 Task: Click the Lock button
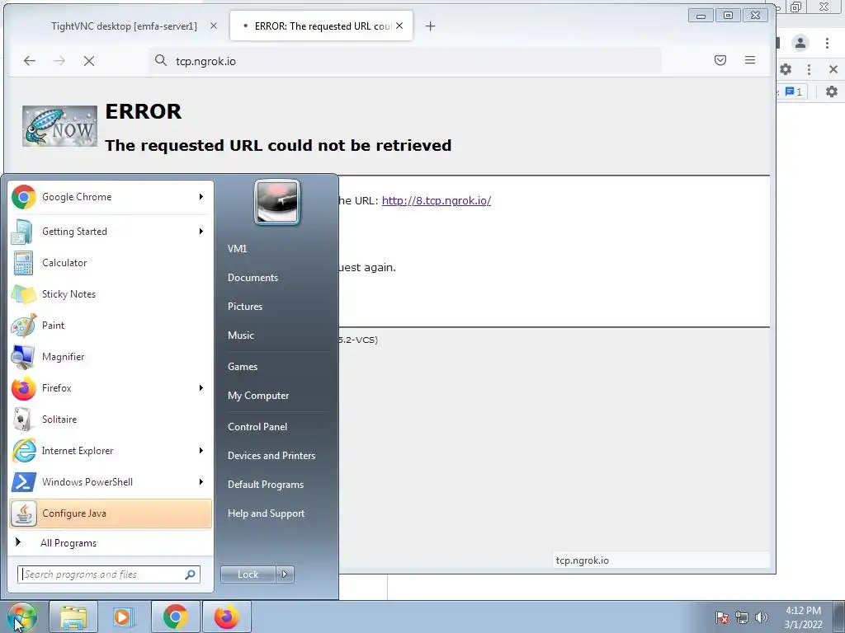coord(248,574)
